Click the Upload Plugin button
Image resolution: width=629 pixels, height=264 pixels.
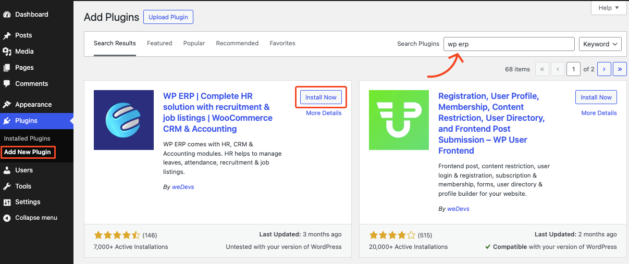click(x=168, y=17)
